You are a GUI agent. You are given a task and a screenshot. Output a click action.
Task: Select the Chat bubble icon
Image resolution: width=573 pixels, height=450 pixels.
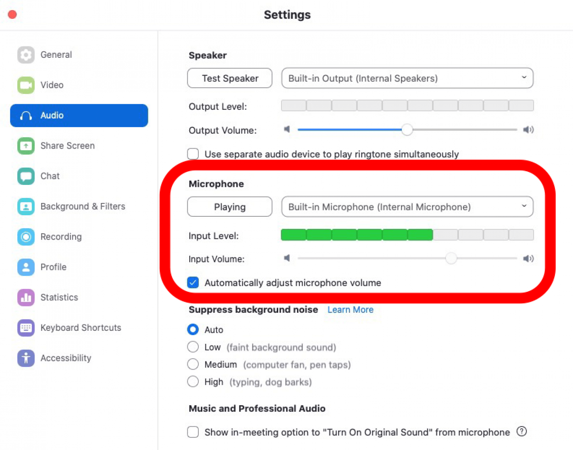[x=26, y=176]
